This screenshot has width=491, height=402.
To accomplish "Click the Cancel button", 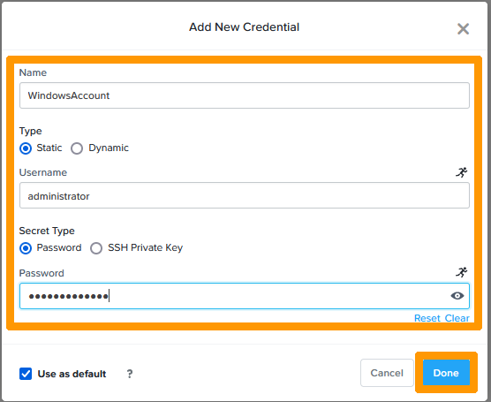I will 387,373.
